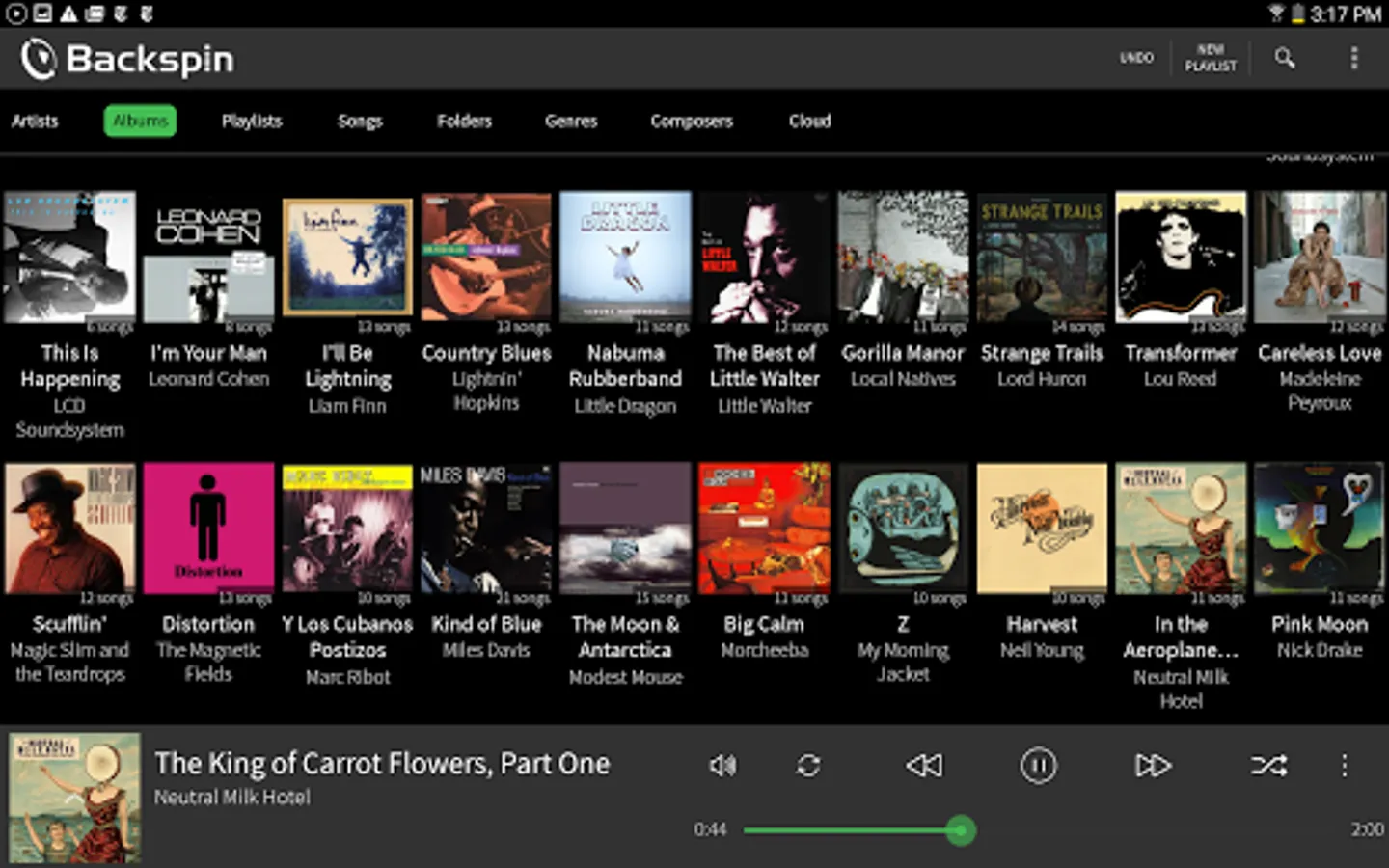Viewport: 1389px width, 868px height.
Task: Select the Albums tab
Action: [140, 121]
